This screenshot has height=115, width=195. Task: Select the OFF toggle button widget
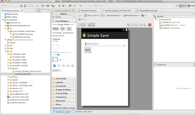[69, 29]
